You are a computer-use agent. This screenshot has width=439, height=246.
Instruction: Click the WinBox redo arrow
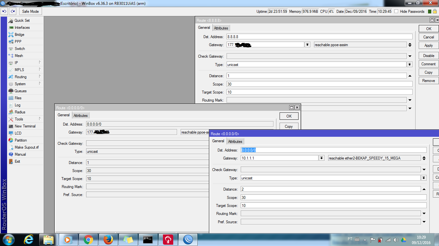pos(13,12)
